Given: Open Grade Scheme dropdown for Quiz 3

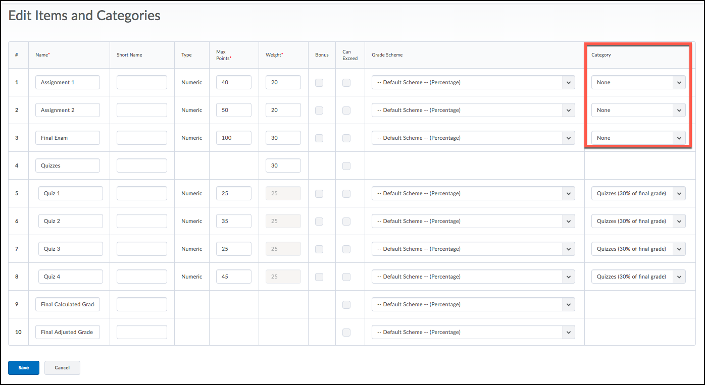Looking at the screenshot, I should point(473,249).
